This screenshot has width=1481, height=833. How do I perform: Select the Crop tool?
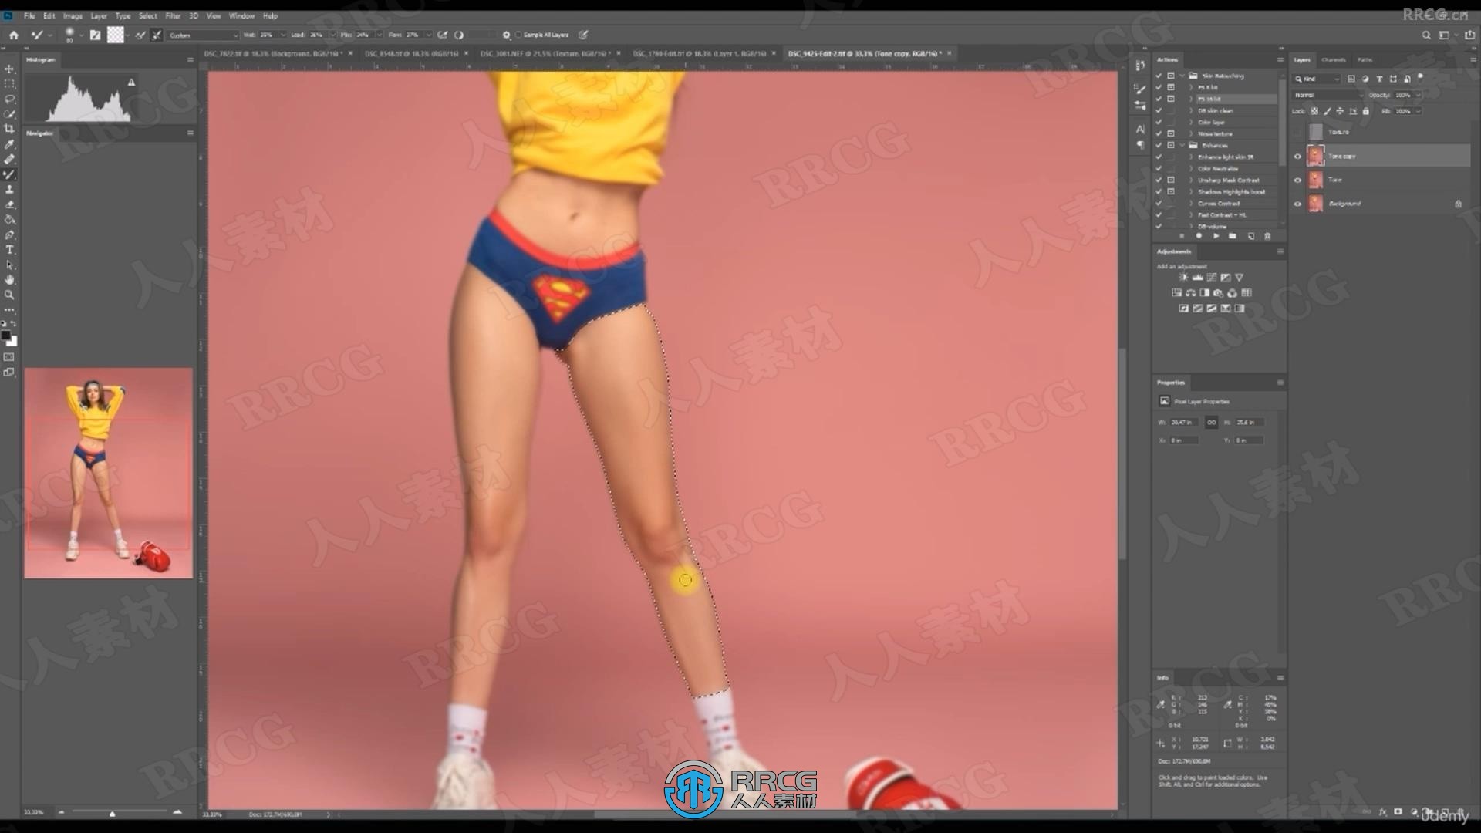9,129
